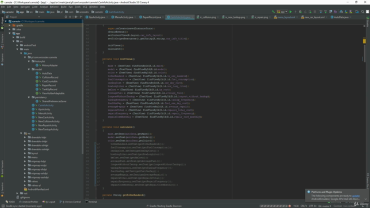The height and width of the screenshot is (208, 370).
Task: Open Project panel settings gear icon
Action: coord(76,17)
